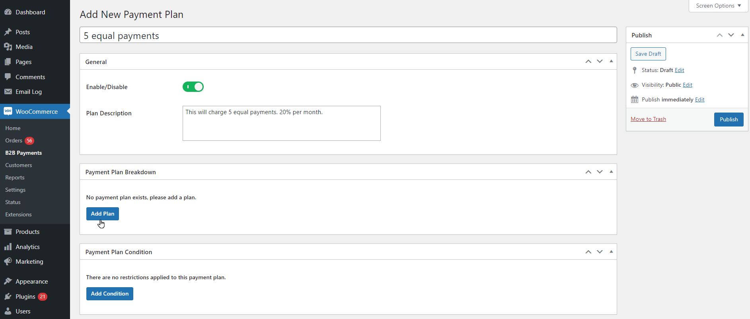Click into the Plan Description text area

[x=282, y=123]
